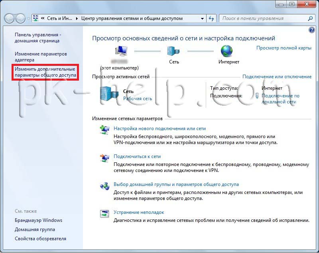Click 'Подключиться к сети' link
The width and height of the screenshot is (319, 253).
(x=137, y=156)
